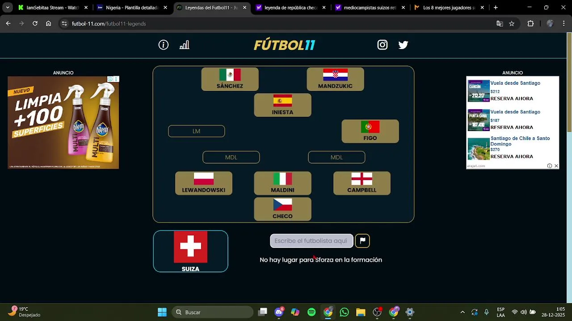Open the settings gear app on taskbar

click(410, 312)
